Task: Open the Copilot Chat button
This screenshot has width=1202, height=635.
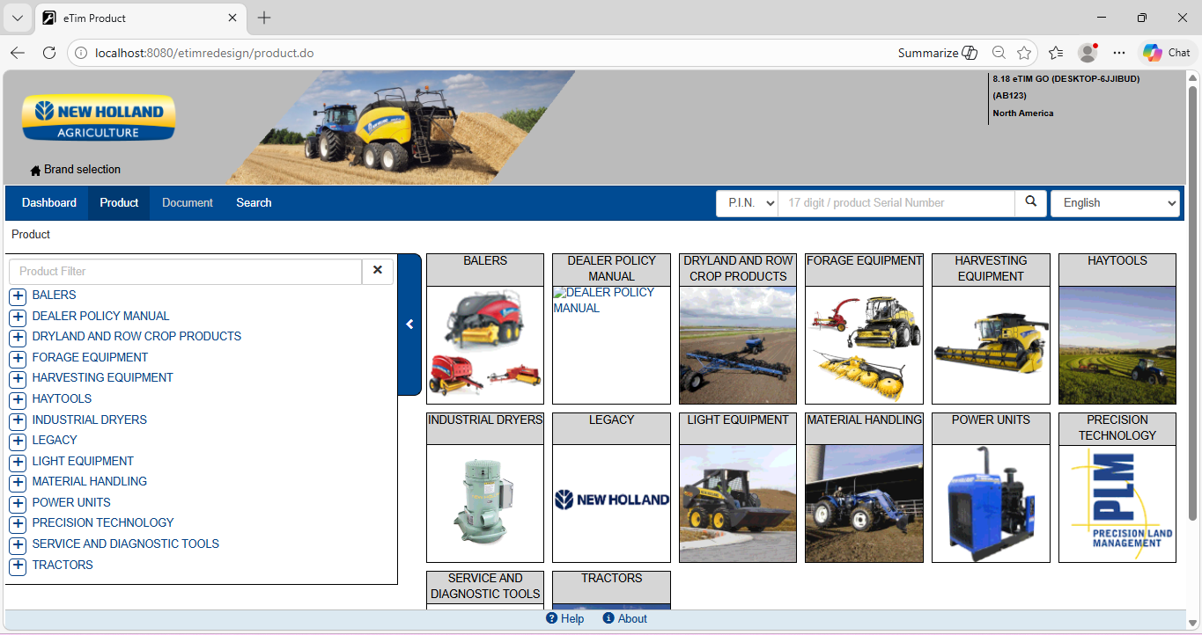Action: point(1168,53)
